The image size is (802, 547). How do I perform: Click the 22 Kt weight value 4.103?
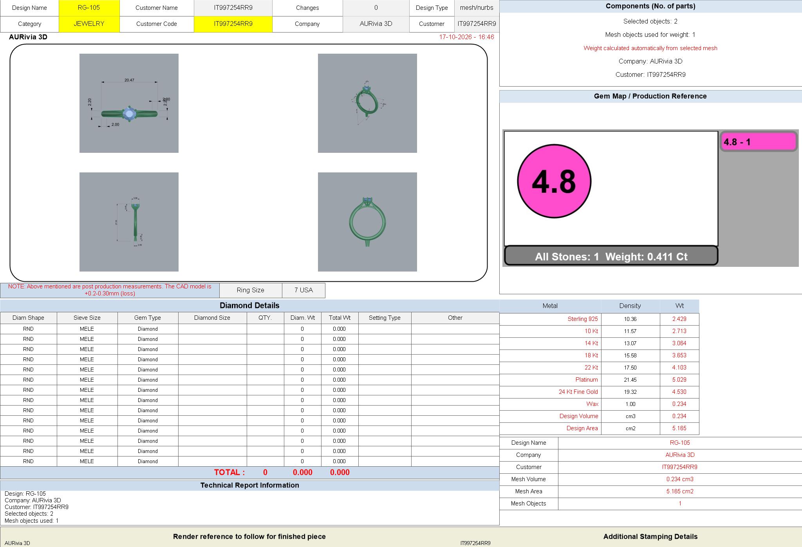pos(679,368)
